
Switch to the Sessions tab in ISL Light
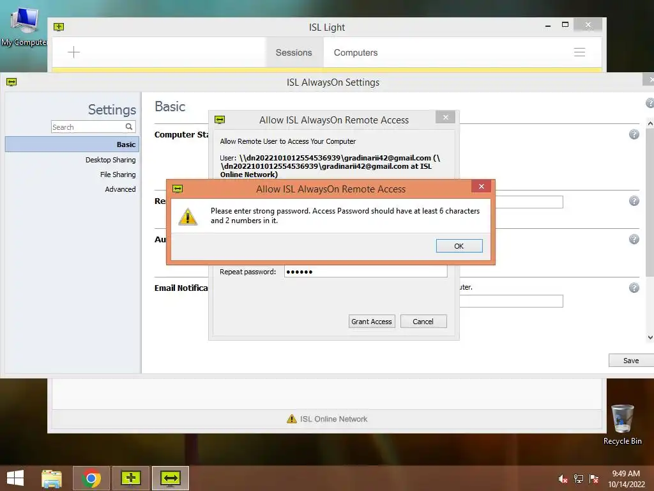click(294, 52)
